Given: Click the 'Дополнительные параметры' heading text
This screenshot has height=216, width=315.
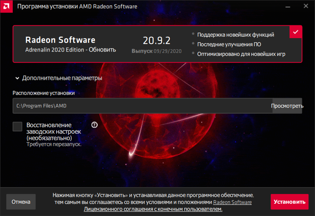Looking at the screenshot, I should 62,78.
